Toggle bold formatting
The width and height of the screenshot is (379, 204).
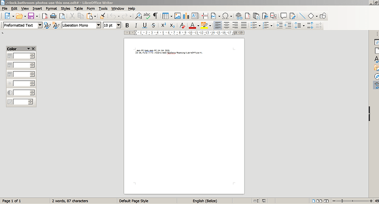pyautogui.click(x=127, y=25)
